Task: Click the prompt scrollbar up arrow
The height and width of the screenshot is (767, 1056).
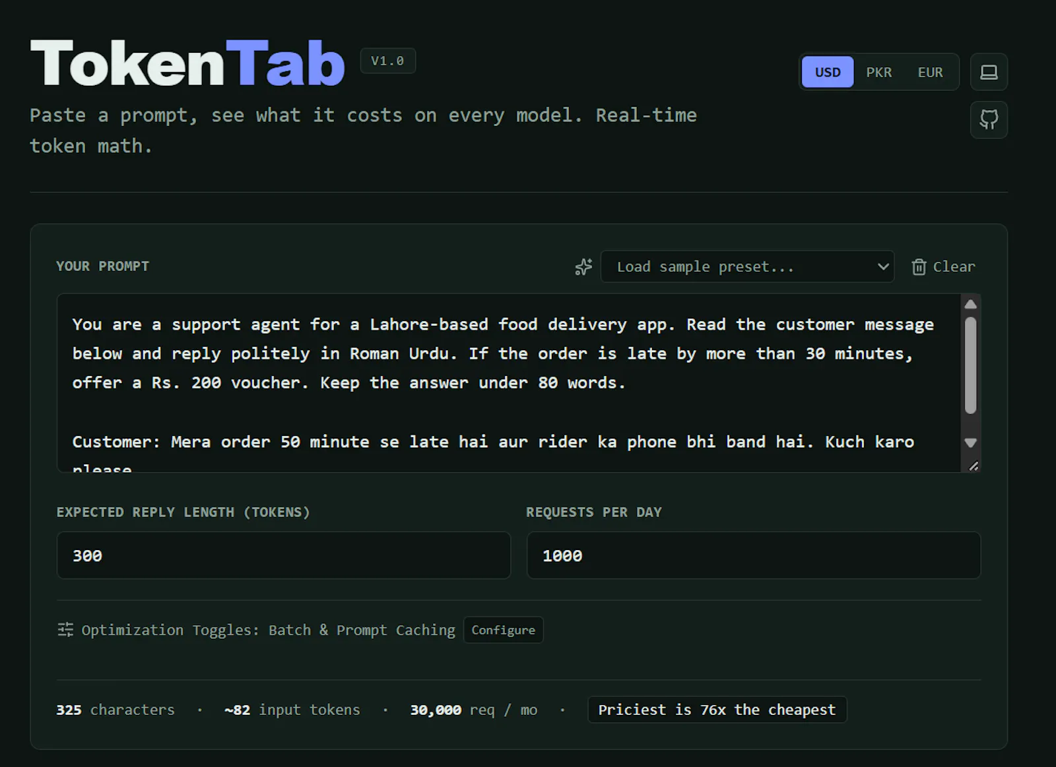Action: (970, 304)
